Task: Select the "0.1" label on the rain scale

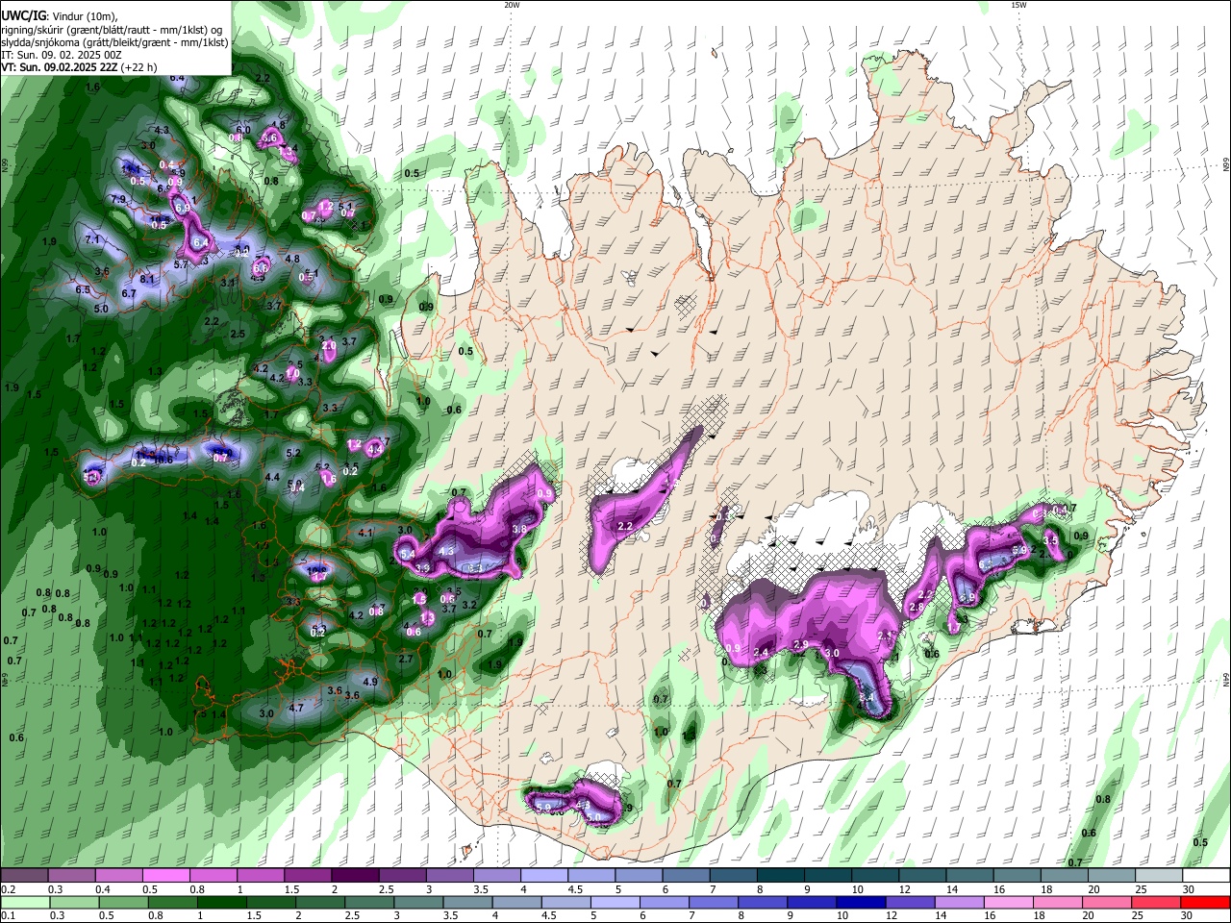Action: [9, 915]
